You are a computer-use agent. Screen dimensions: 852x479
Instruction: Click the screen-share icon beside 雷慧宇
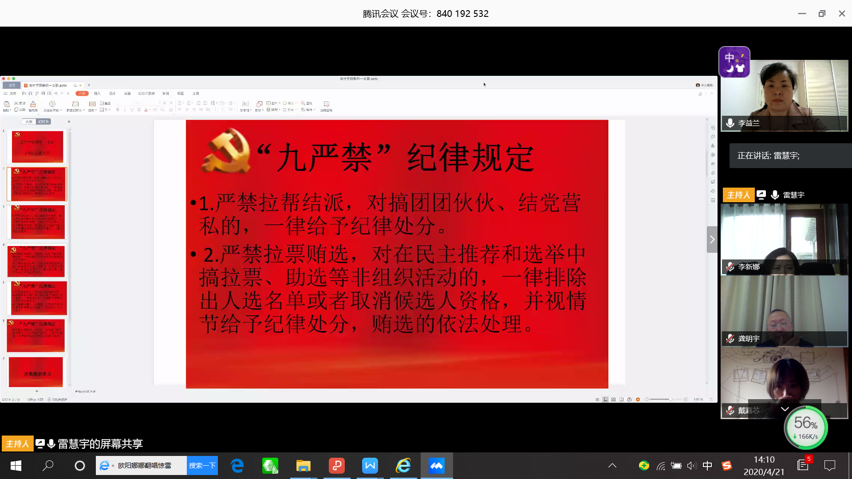click(x=761, y=195)
